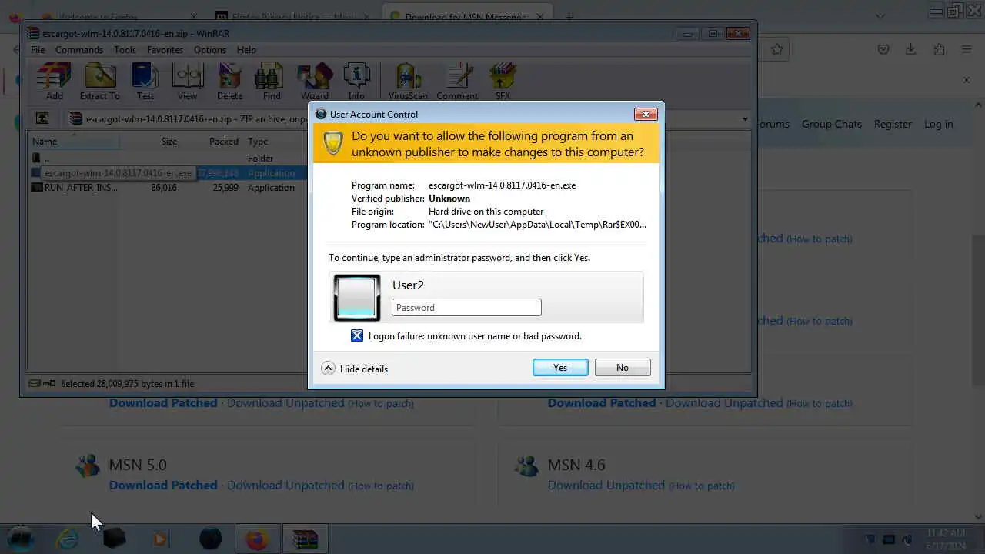Click the Comment toolbar icon

click(457, 81)
